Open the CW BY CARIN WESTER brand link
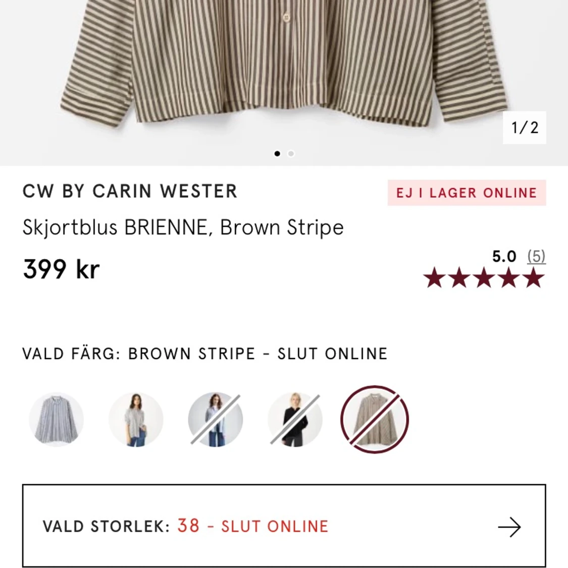This screenshot has width=568, height=568. (x=130, y=191)
